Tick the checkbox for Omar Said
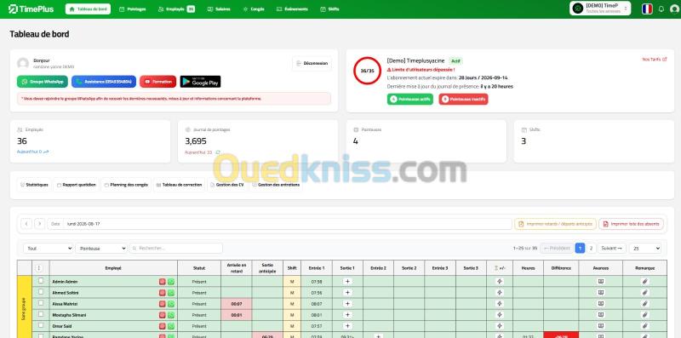Screen dimensions: 681x338 [41, 325]
